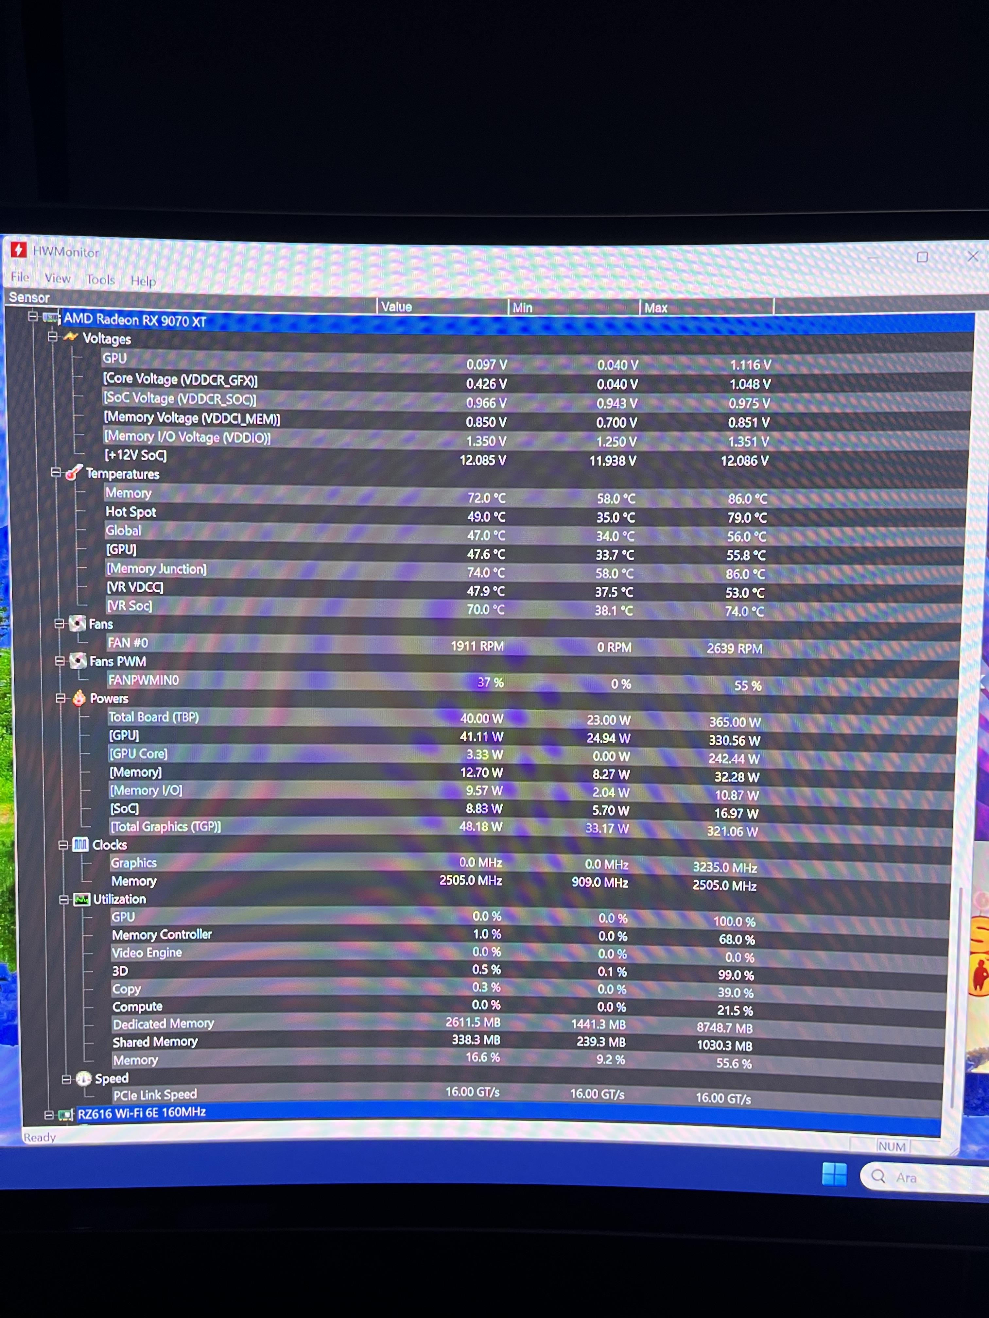Collapse the Powers section
The height and width of the screenshot is (1318, 989).
coord(61,698)
